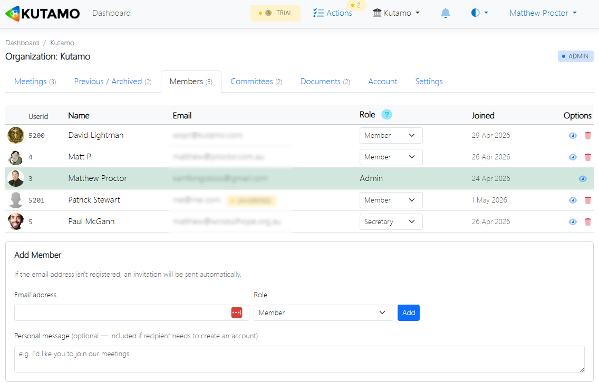Screen dimensions: 599x383
Task: Click the Dashboard breadcrumb link
Action: 22,43
